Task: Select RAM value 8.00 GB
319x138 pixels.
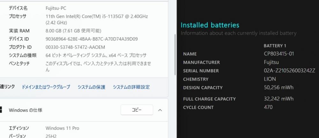Action: pos(73,31)
